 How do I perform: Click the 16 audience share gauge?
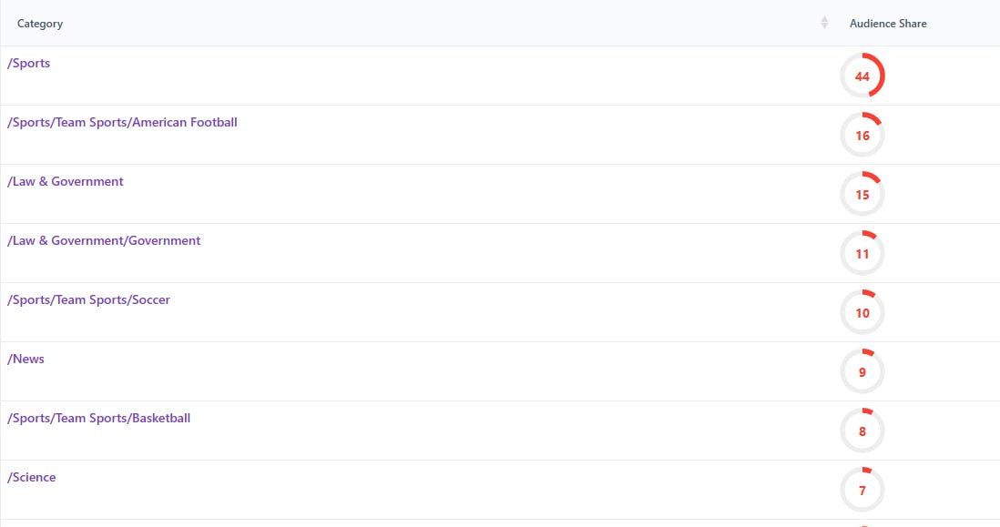point(862,136)
